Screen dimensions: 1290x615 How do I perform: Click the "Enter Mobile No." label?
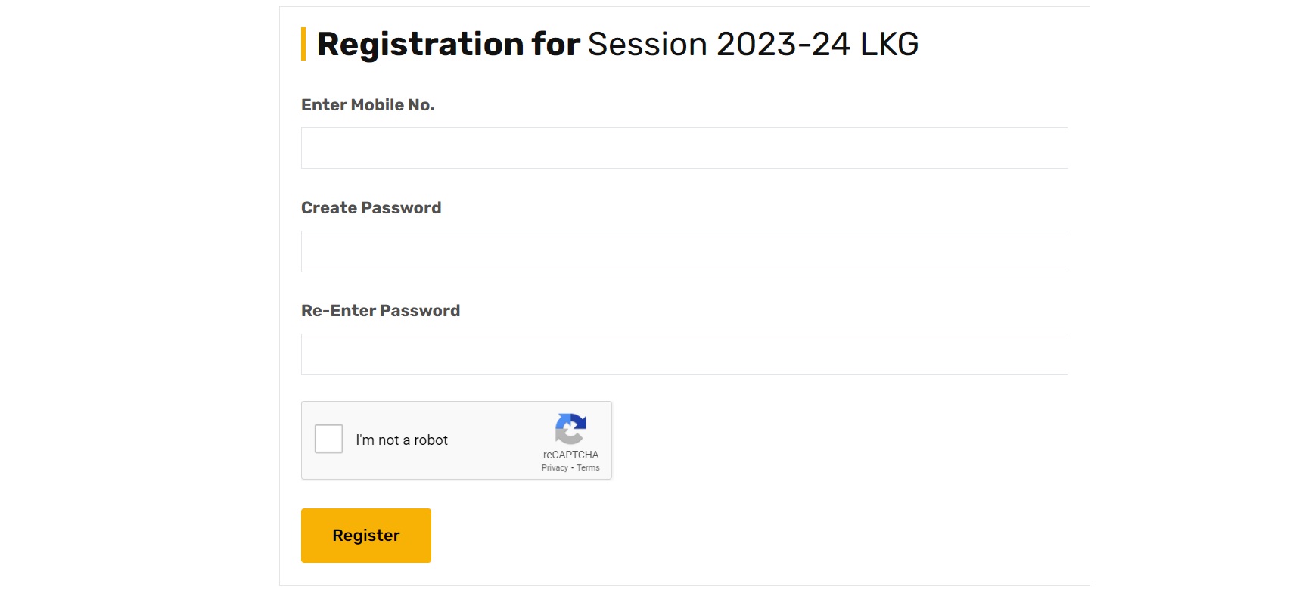tap(368, 105)
